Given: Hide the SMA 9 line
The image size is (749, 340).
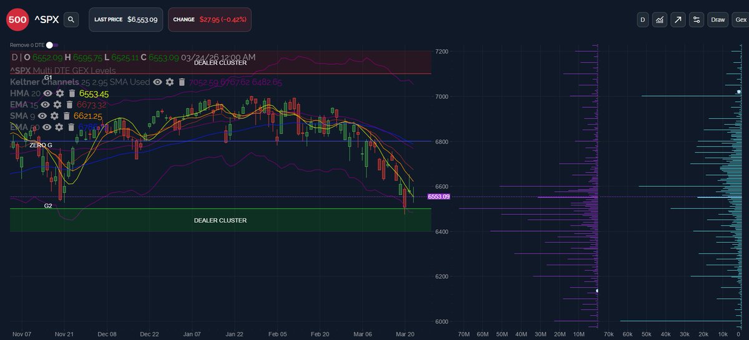Looking at the screenshot, I should tap(42, 116).
